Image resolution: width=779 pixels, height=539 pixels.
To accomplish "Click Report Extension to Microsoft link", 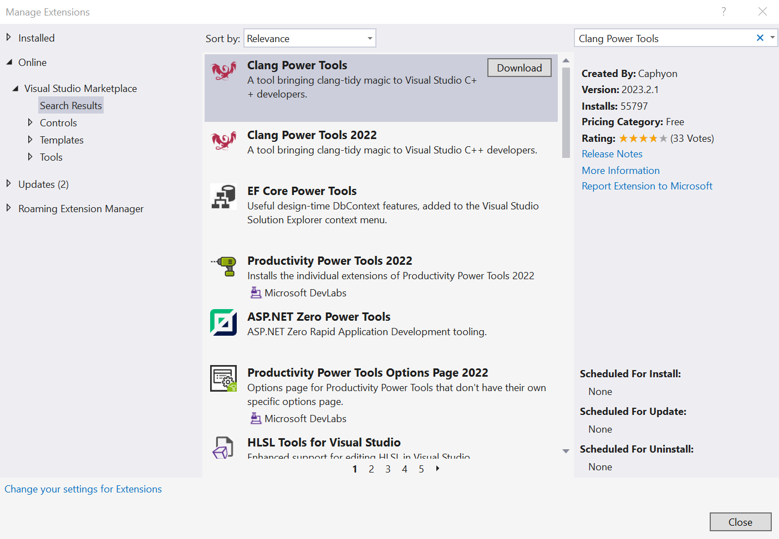I will (x=647, y=186).
